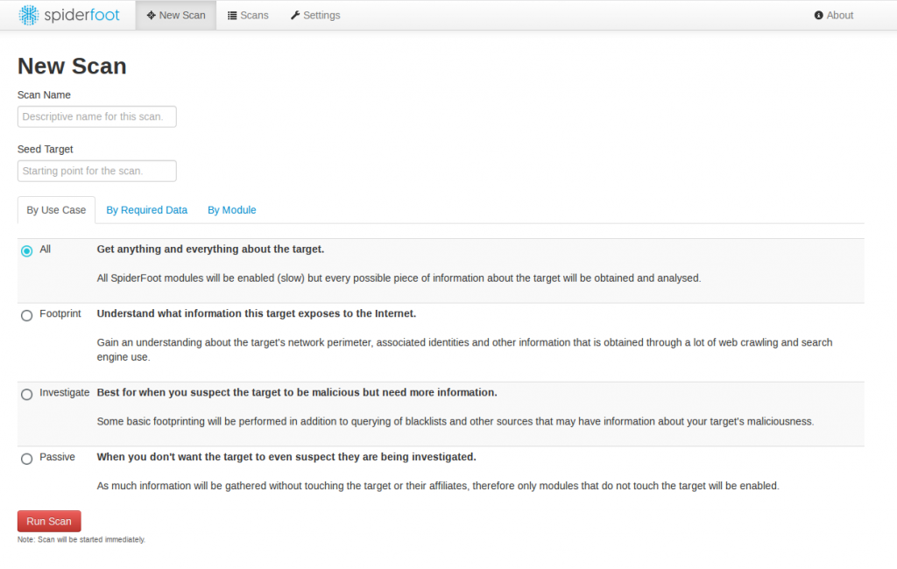Select the Investigate radio button
The image size is (897, 569).
(x=27, y=395)
